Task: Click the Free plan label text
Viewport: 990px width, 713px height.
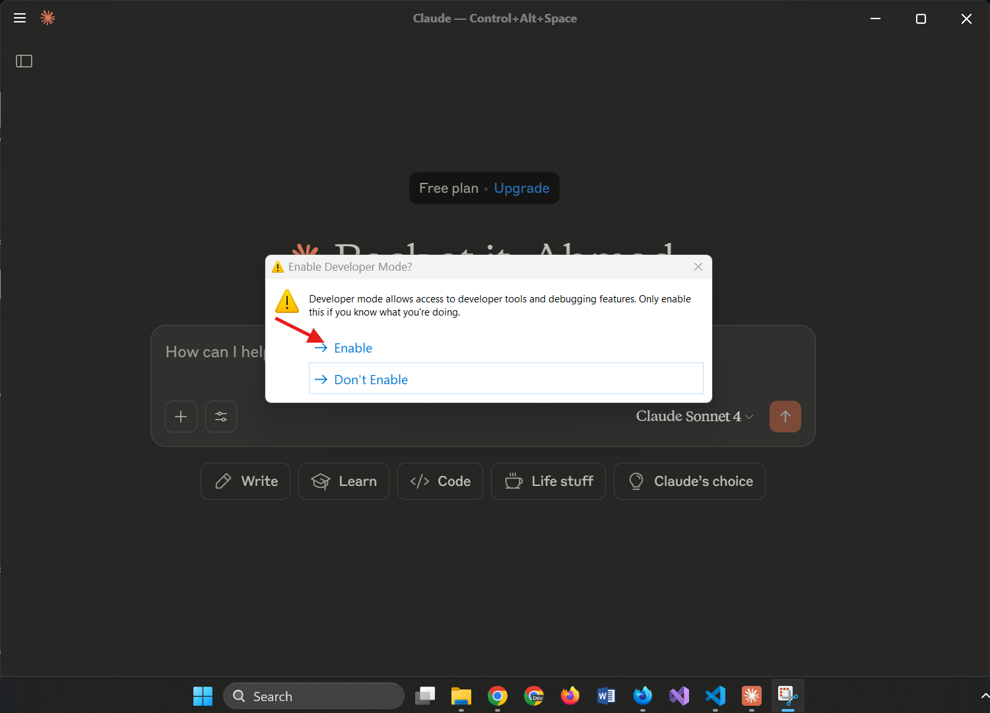Action: coord(449,188)
